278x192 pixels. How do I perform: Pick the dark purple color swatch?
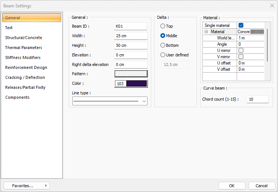pyautogui.click(x=136, y=84)
